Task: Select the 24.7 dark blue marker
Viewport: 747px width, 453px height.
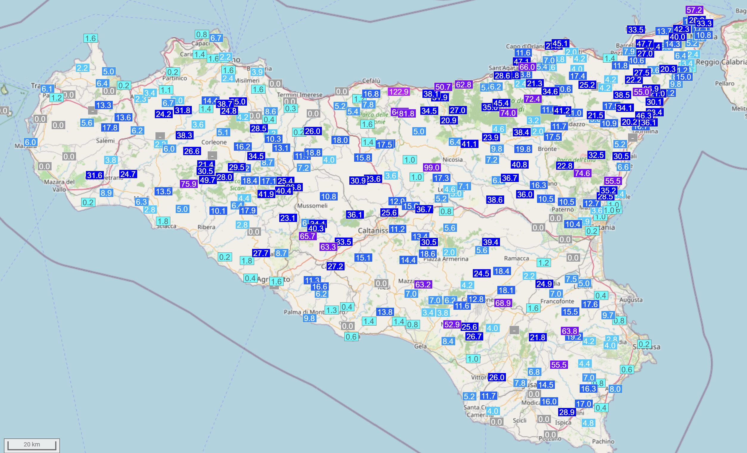Action: pyautogui.click(x=128, y=174)
